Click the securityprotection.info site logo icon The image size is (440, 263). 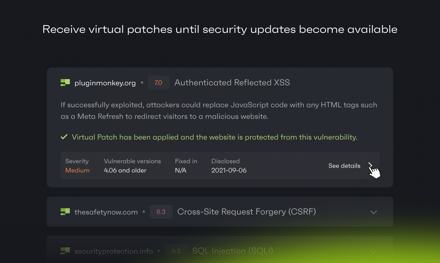coord(65,251)
